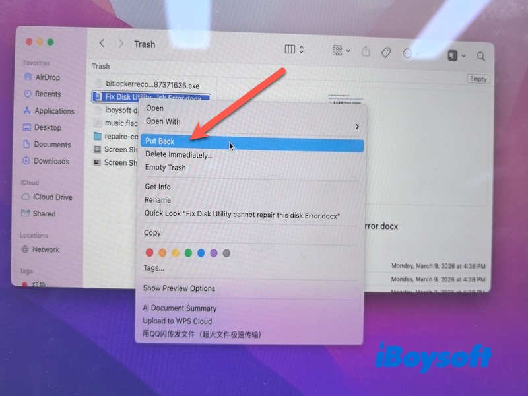Select Get Info from context menu
Viewport: 528px width, 396px height.
158,187
